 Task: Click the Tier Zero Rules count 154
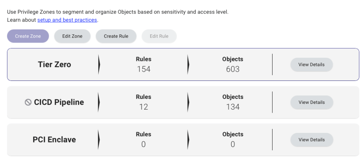coord(144,69)
